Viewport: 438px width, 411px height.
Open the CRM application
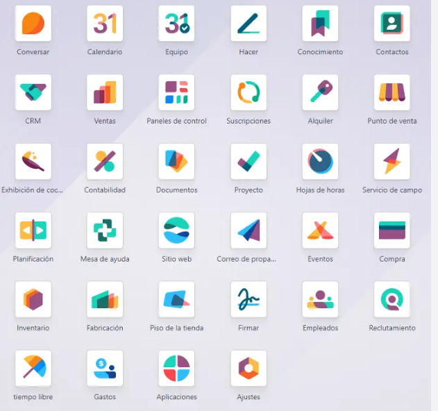[33, 92]
